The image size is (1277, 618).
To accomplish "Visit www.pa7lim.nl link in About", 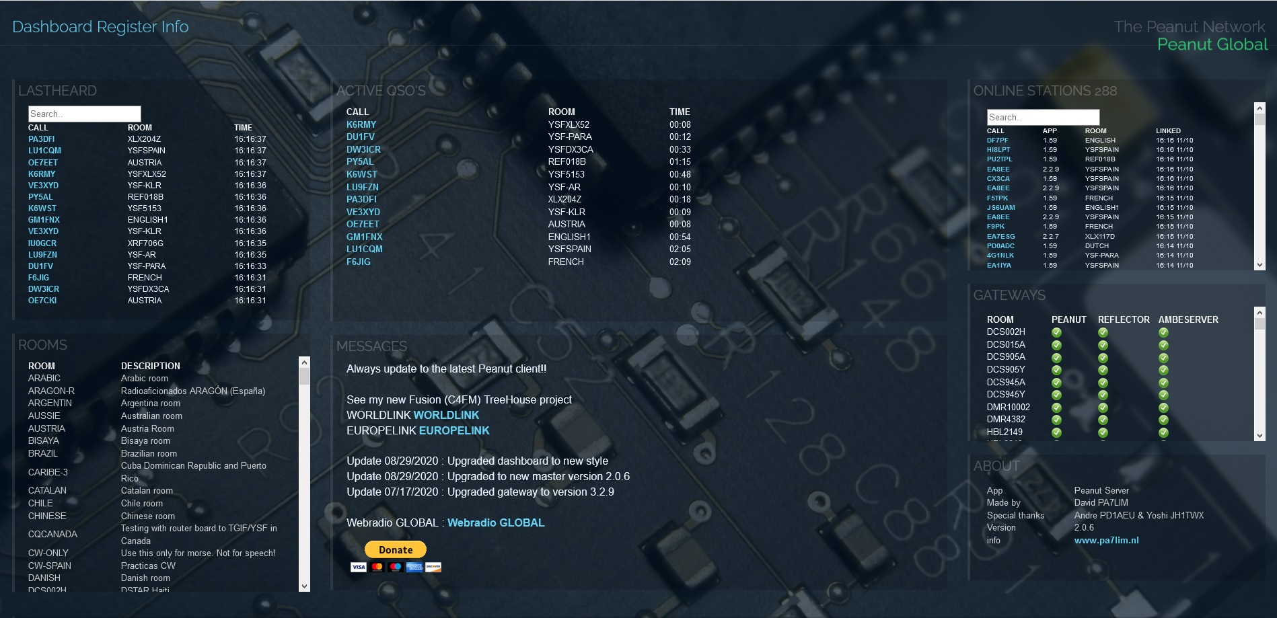I will click(x=1106, y=541).
